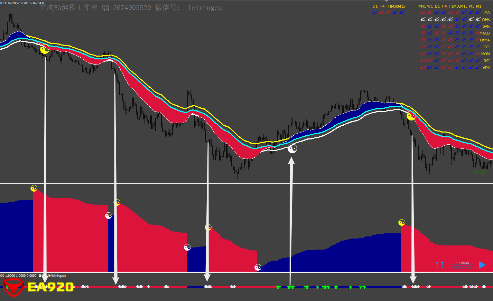Select white yin-yang at the histogram's lowest point

[258, 267]
